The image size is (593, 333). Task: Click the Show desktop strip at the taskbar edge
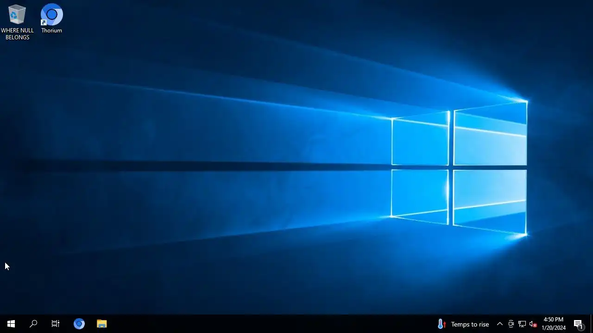click(592, 324)
